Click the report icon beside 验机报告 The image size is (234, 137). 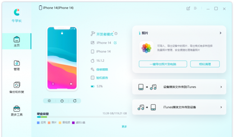[x=93, y=78]
